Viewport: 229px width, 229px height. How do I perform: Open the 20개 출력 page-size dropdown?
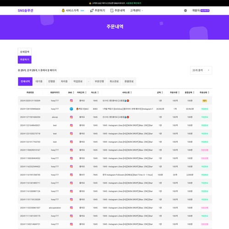tap(201, 71)
